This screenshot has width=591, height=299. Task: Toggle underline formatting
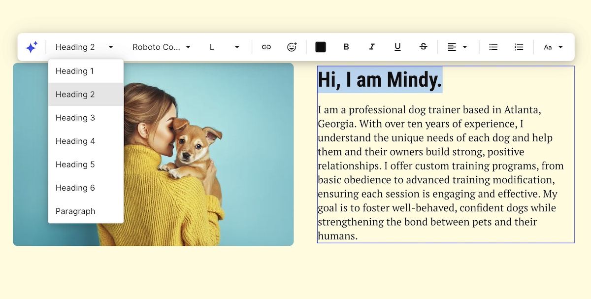click(397, 47)
